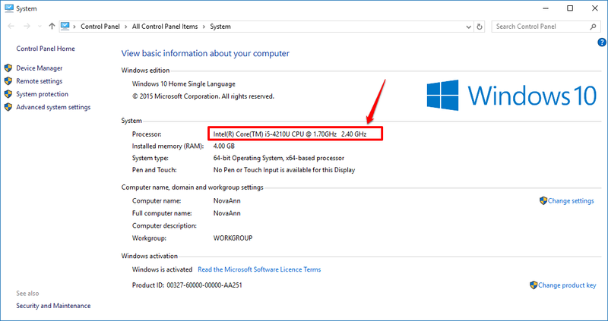Select All Control Panel Items breadcrumb
The width and height of the screenshot is (608, 321).
[x=165, y=27]
